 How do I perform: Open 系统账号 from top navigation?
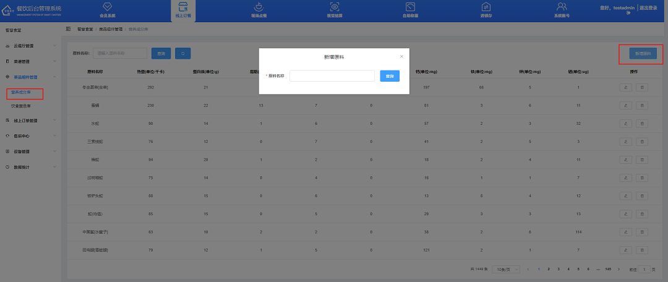click(562, 9)
